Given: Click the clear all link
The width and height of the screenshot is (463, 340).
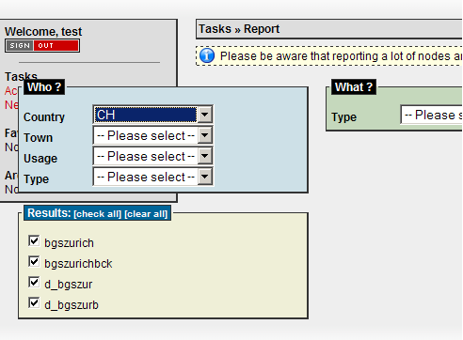Looking at the screenshot, I should pos(146,214).
